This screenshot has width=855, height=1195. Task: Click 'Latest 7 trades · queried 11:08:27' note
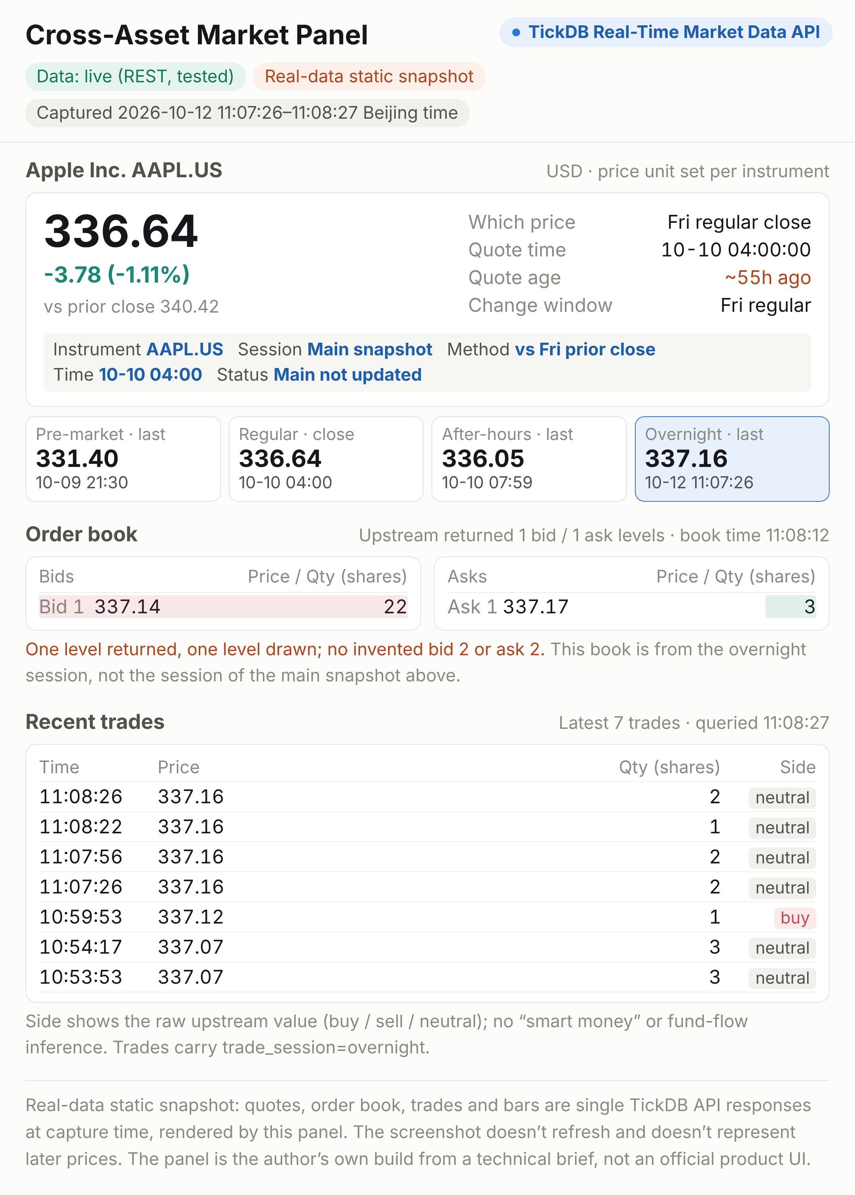(694, 723)
